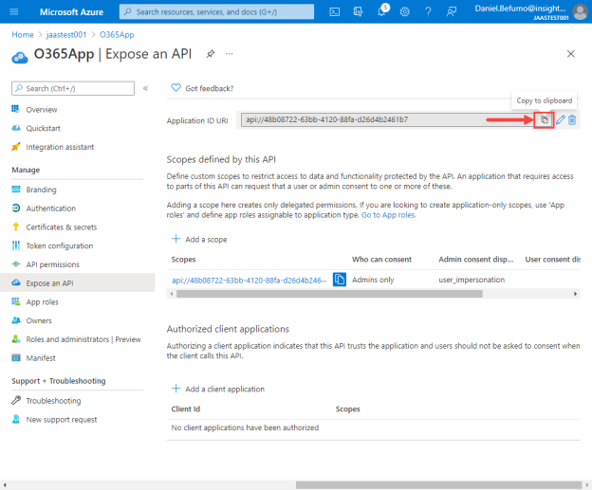The width and height of the screenshot is (592, 490).
Task: Collapse the left navigation menu
Action: coord(145,88)
